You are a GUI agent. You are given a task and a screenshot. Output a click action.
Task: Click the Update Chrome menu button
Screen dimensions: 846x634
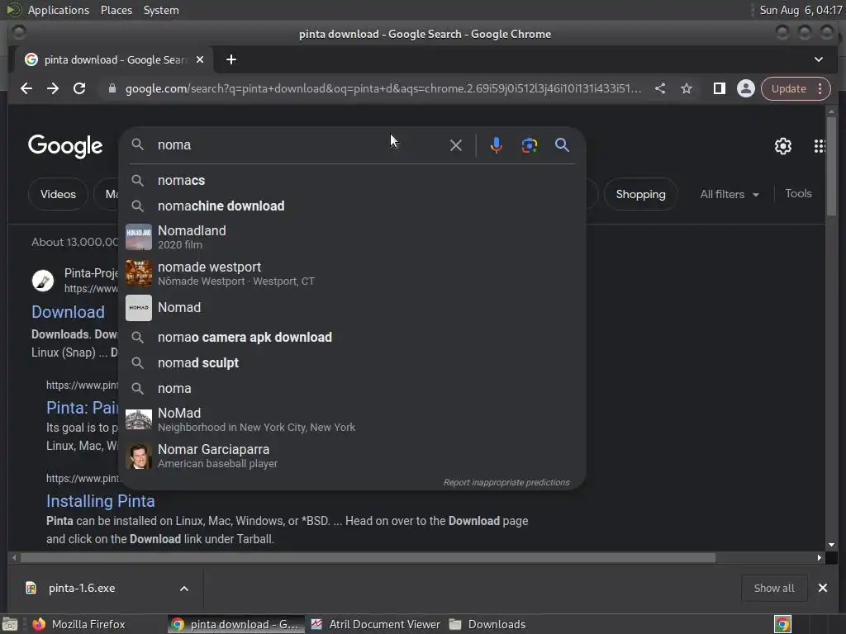[x=796, y=88]
